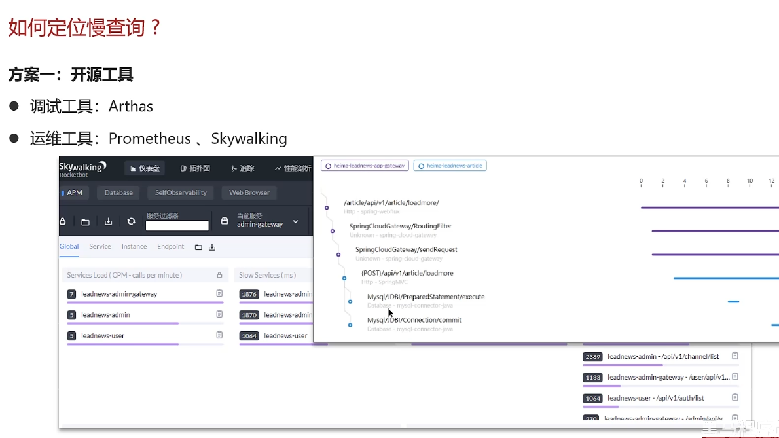The image size is (779, 438).
Task: Select the SelfObservability dashboard tab
Action: coord(181,192)
